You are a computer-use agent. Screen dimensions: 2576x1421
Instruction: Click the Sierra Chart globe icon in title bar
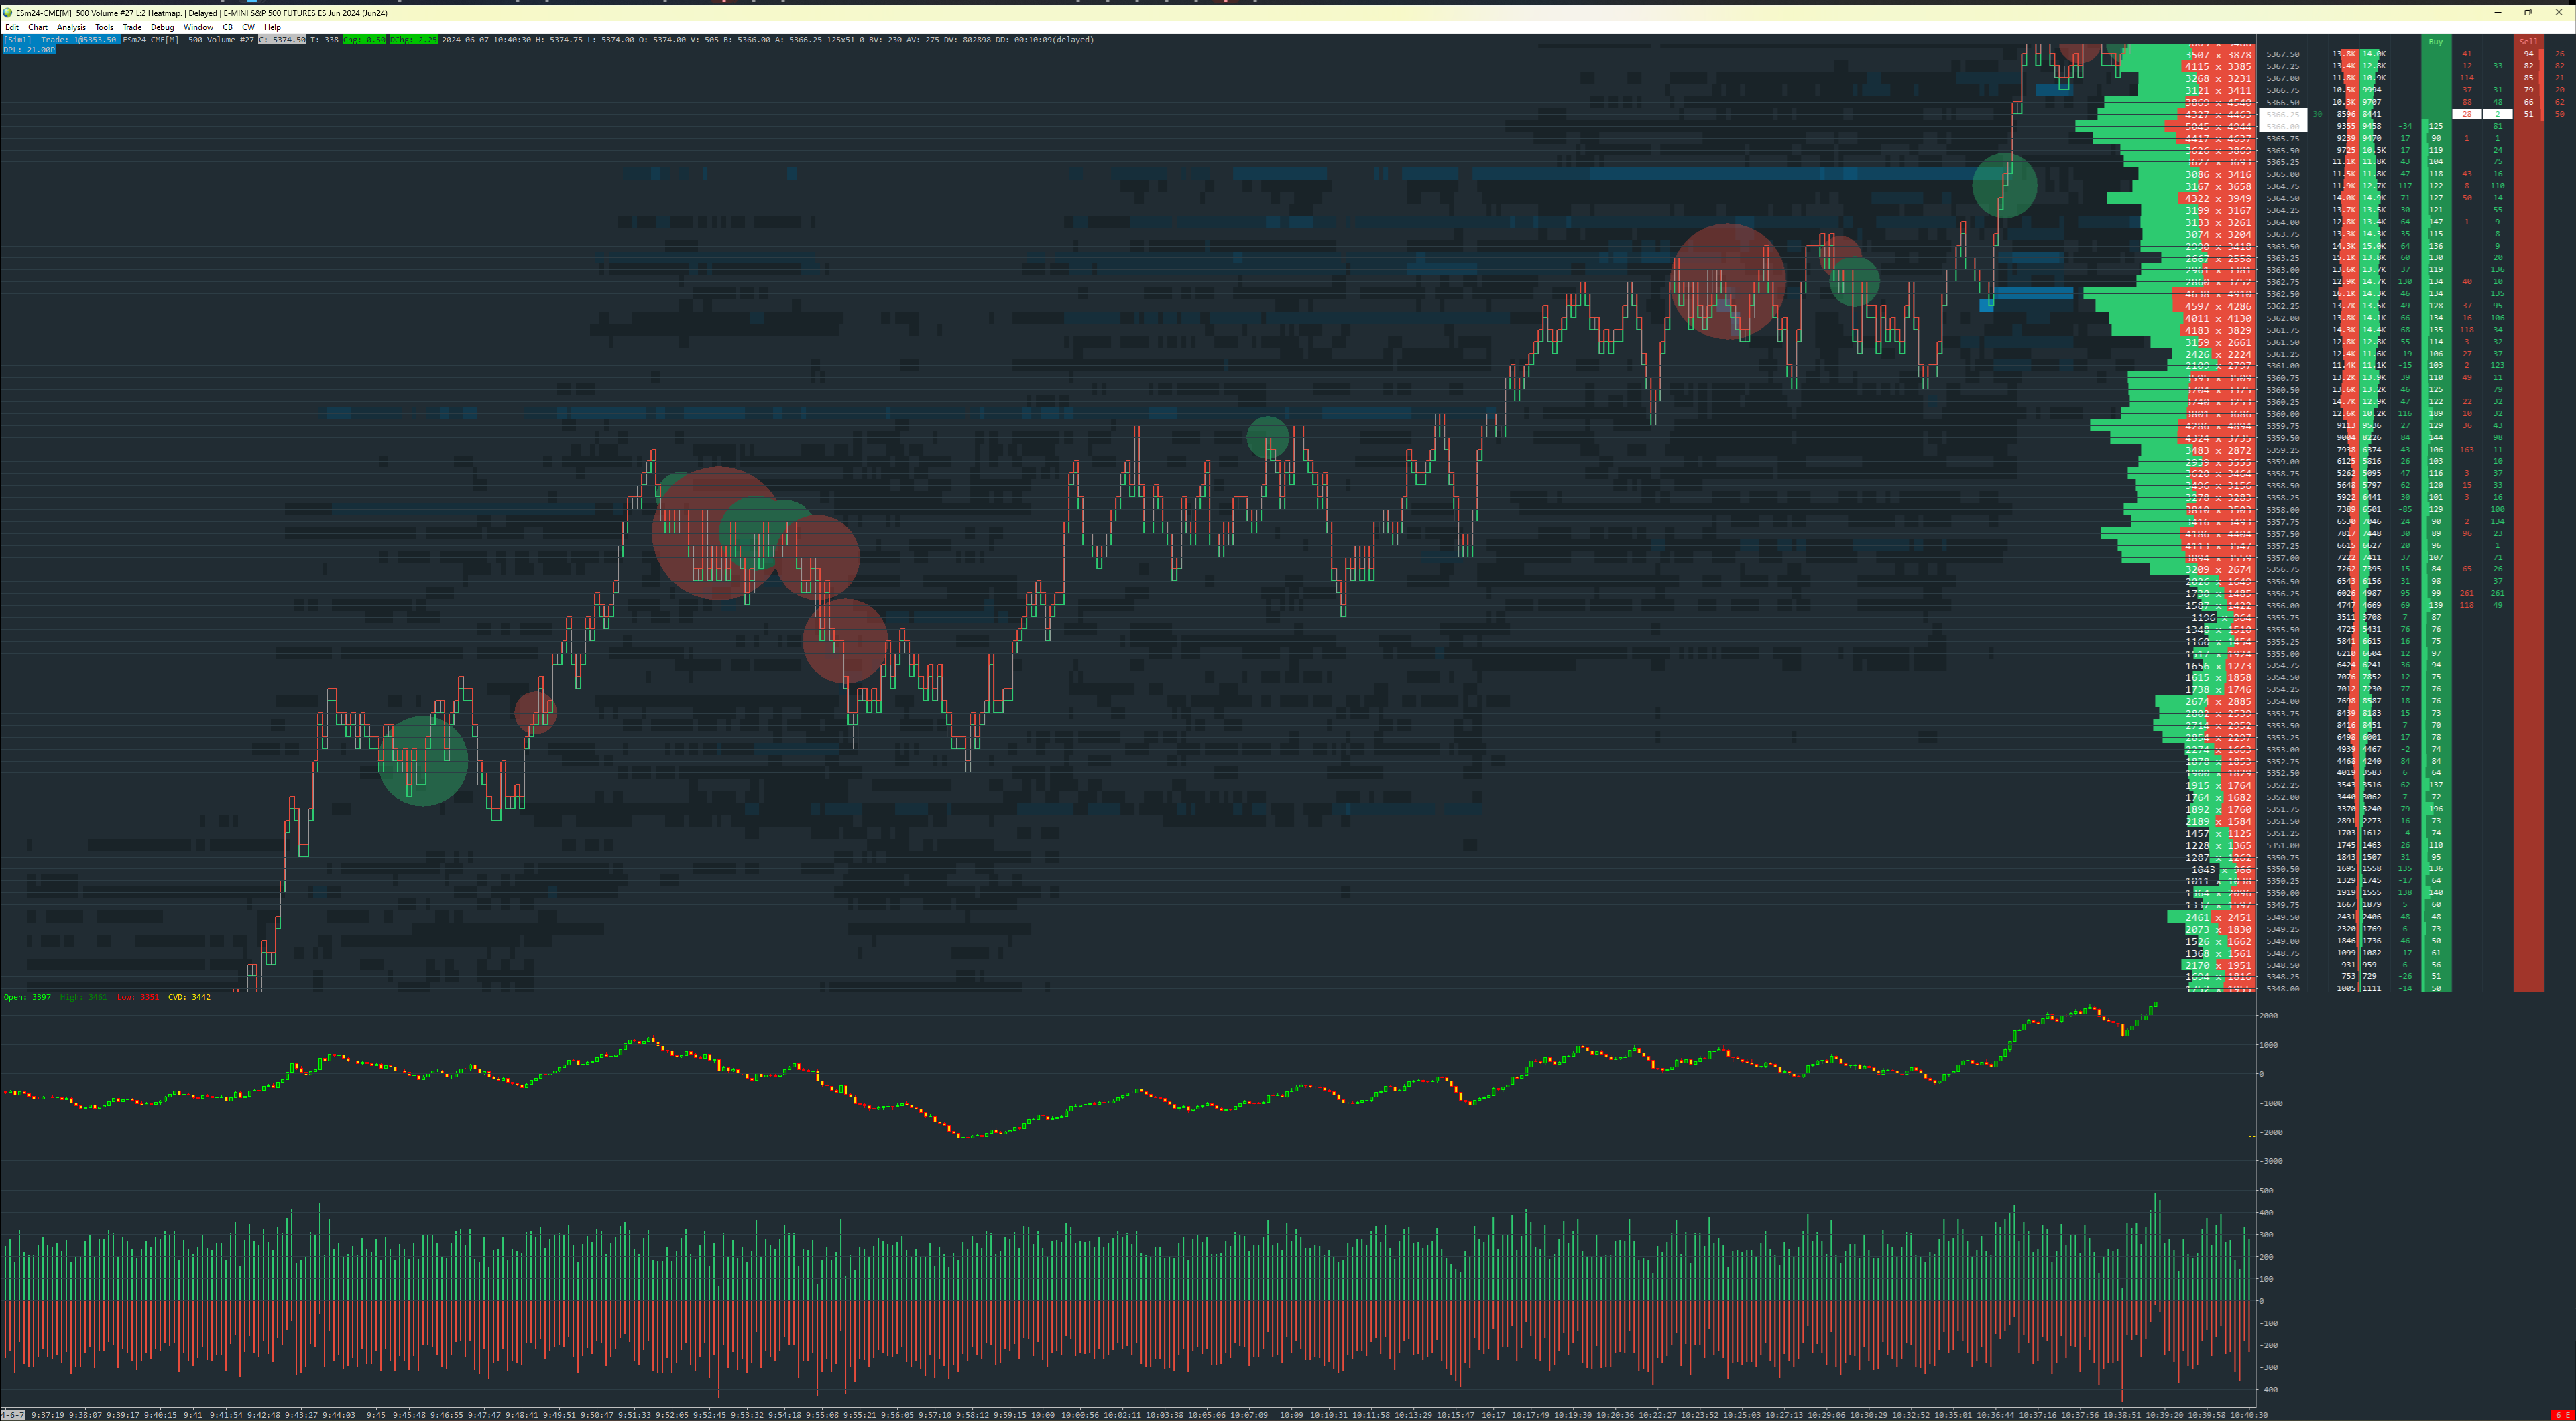[x=8, y=13]
